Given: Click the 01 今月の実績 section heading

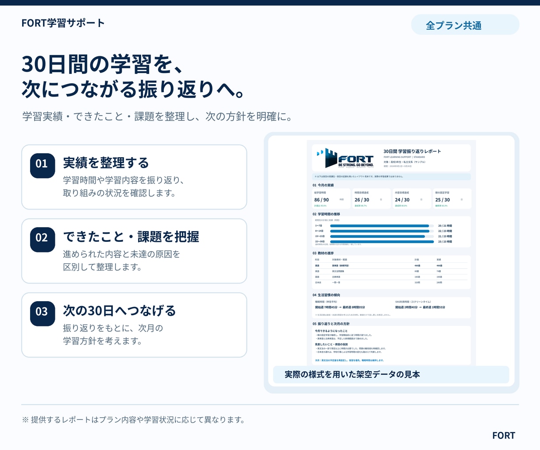Looking at the screenshot, I should click(x=323, y=185).
